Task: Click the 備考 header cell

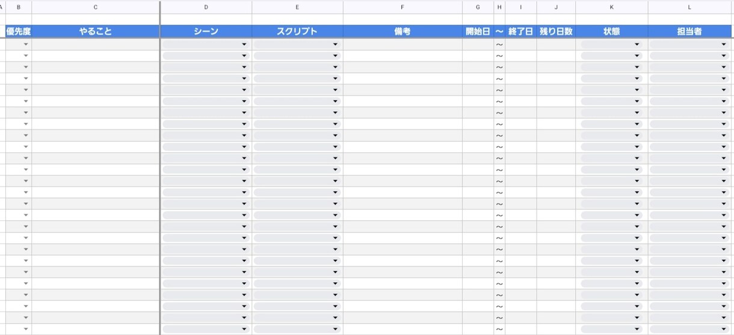Action: [x=402, y=31]
